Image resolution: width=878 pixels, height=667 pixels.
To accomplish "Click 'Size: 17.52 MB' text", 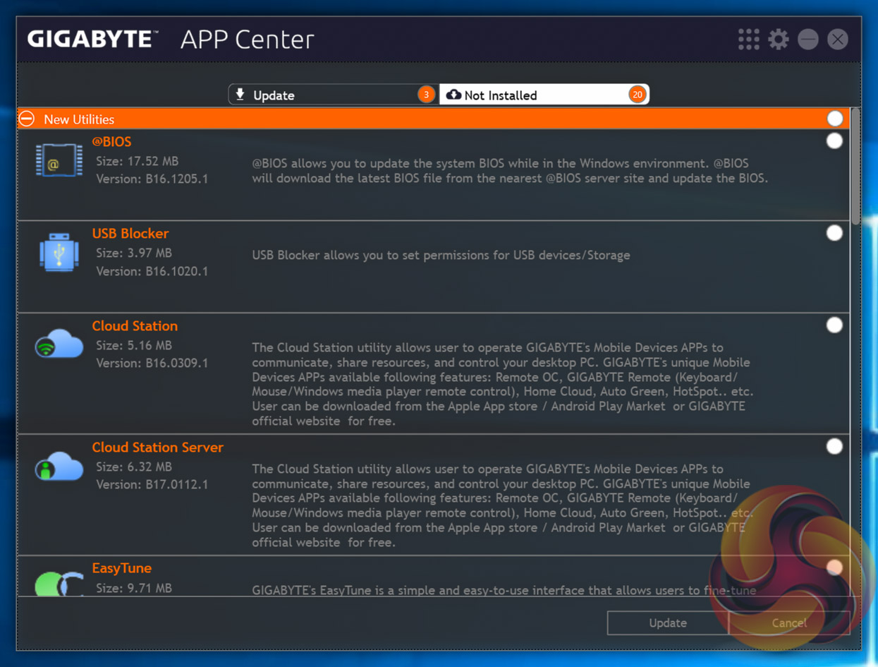I will coord(138,162).
